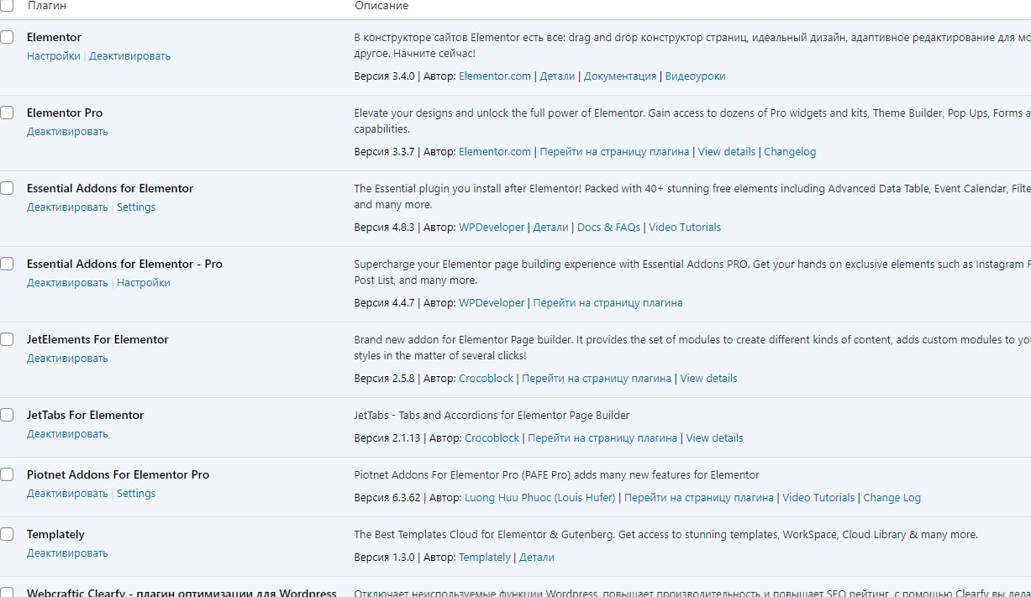Click Деактивировать under Elementor
The height and width of the screenshot is (597, 1031).
[x=129, y=56]
